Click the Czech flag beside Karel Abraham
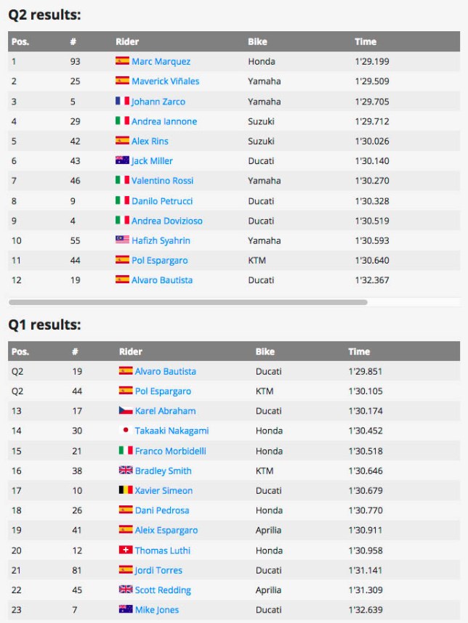 tap(126, 410)
